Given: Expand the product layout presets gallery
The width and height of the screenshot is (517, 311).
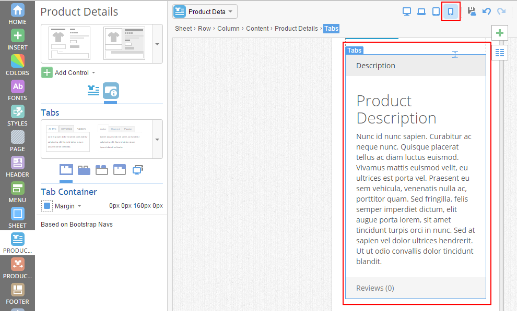Looking at the screenshot, I should tap(157, 44).
